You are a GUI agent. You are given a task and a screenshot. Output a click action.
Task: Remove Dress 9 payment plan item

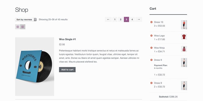click(151, 60)
